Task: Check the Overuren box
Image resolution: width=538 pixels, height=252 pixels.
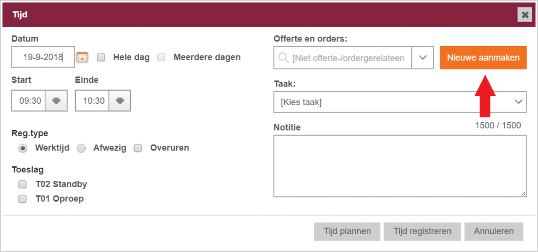Action: point(138,148)
